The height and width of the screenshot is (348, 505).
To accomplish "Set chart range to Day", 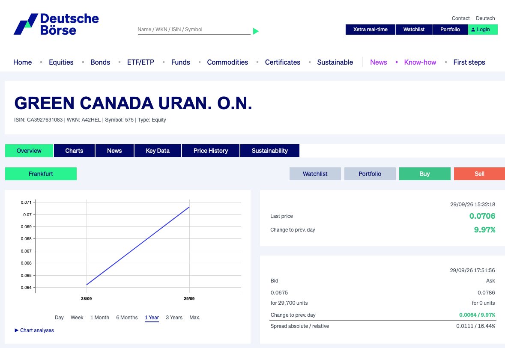I will tap(59, 318).
